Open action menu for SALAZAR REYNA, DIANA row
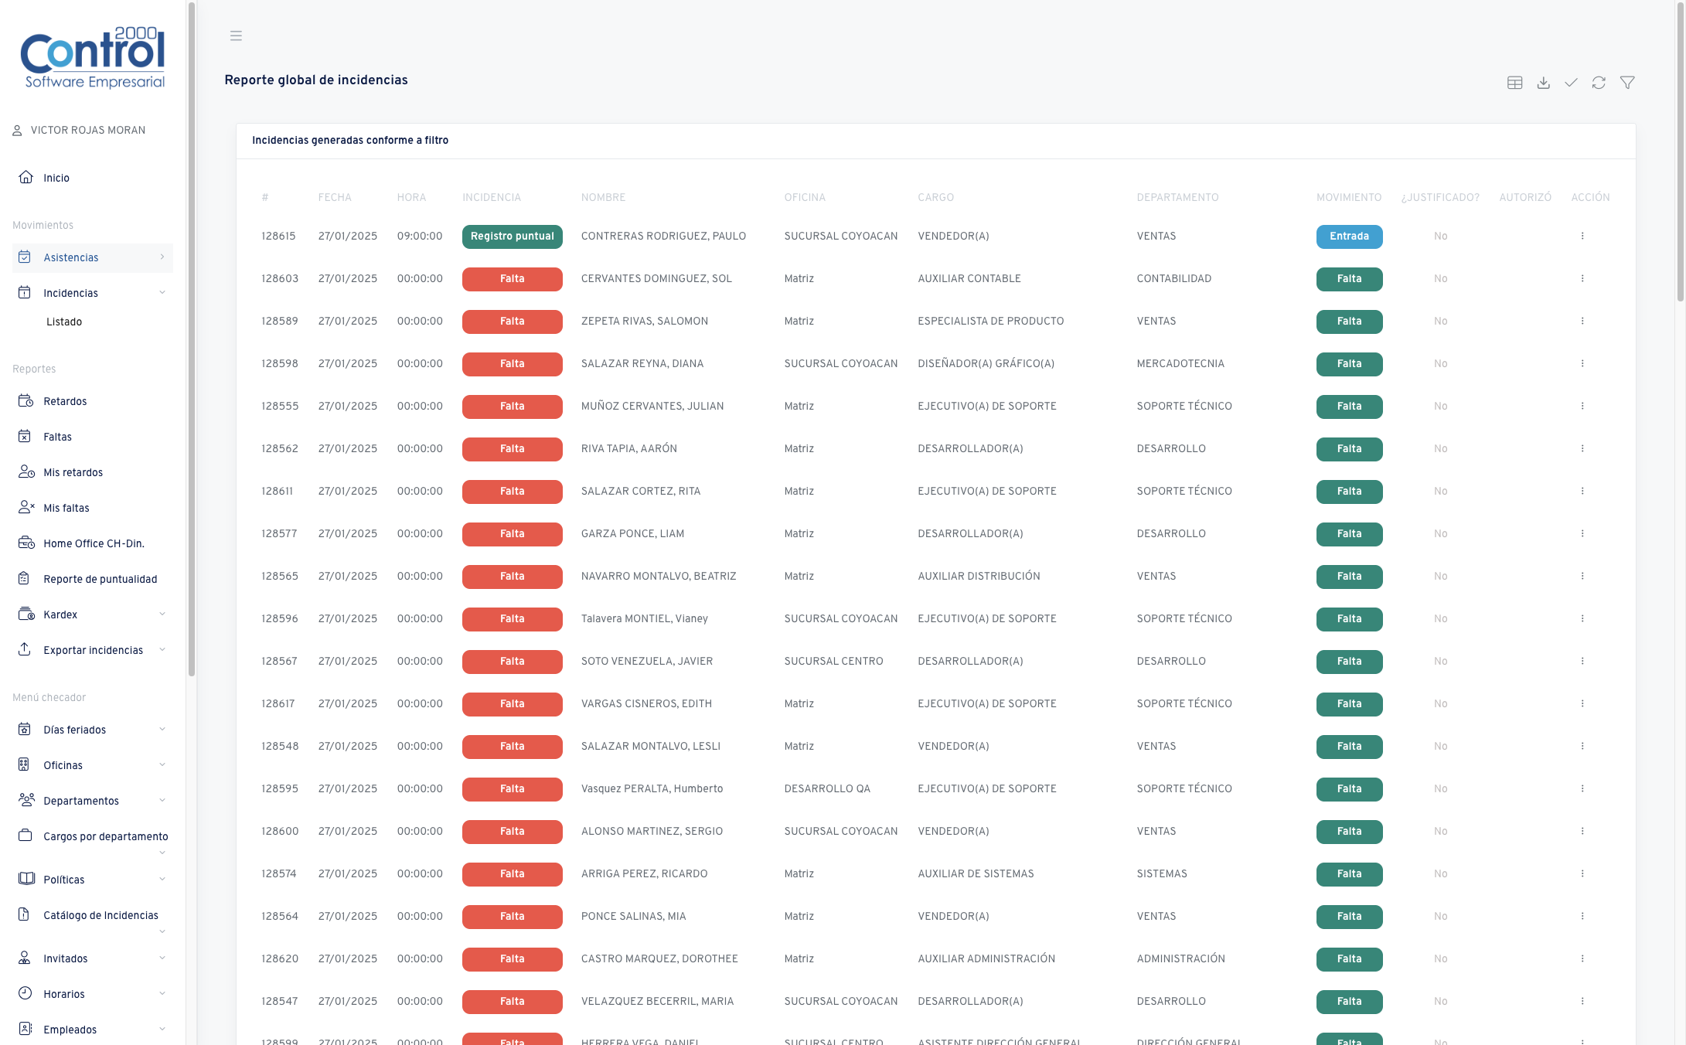This screenshot has height=1045, width=1686. (1582, 363)
